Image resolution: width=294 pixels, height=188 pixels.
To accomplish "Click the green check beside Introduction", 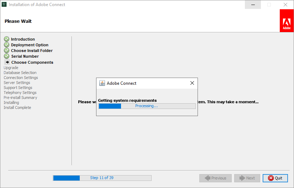I will point(6,39).
